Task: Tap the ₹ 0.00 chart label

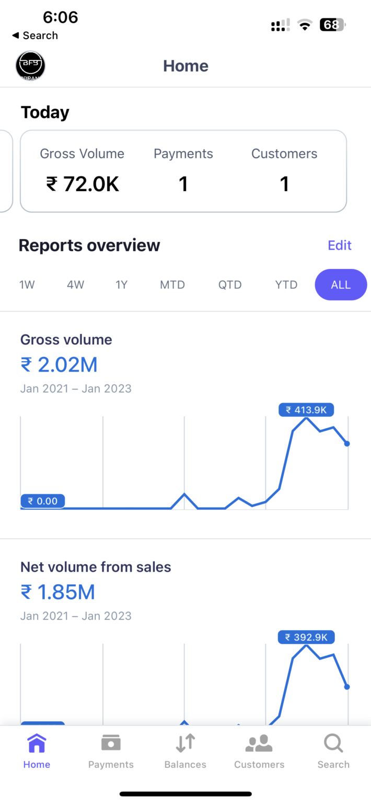Action: (43, 501)
